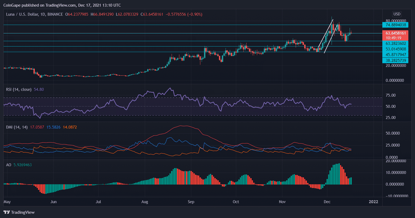
Task: Click the 45.8717947 price level label
Action: pos(395,55)
